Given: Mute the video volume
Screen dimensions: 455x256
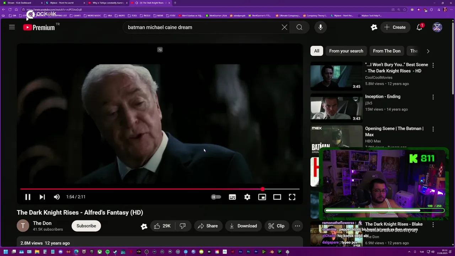Looking at the screenshot, I should click(57, 197).
